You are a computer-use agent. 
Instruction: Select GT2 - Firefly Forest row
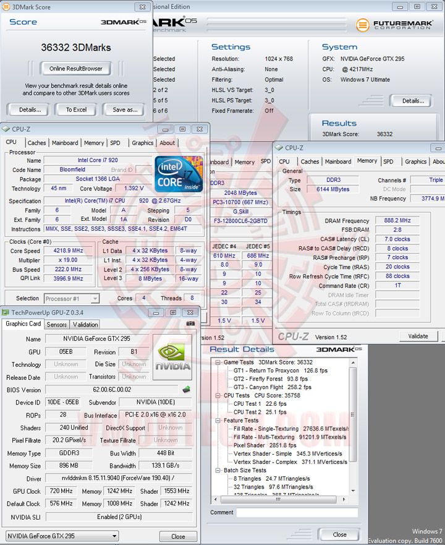tap(271, 379)
